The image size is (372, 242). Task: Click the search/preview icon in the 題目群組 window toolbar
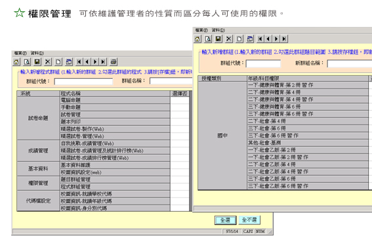tap(208, 39)
